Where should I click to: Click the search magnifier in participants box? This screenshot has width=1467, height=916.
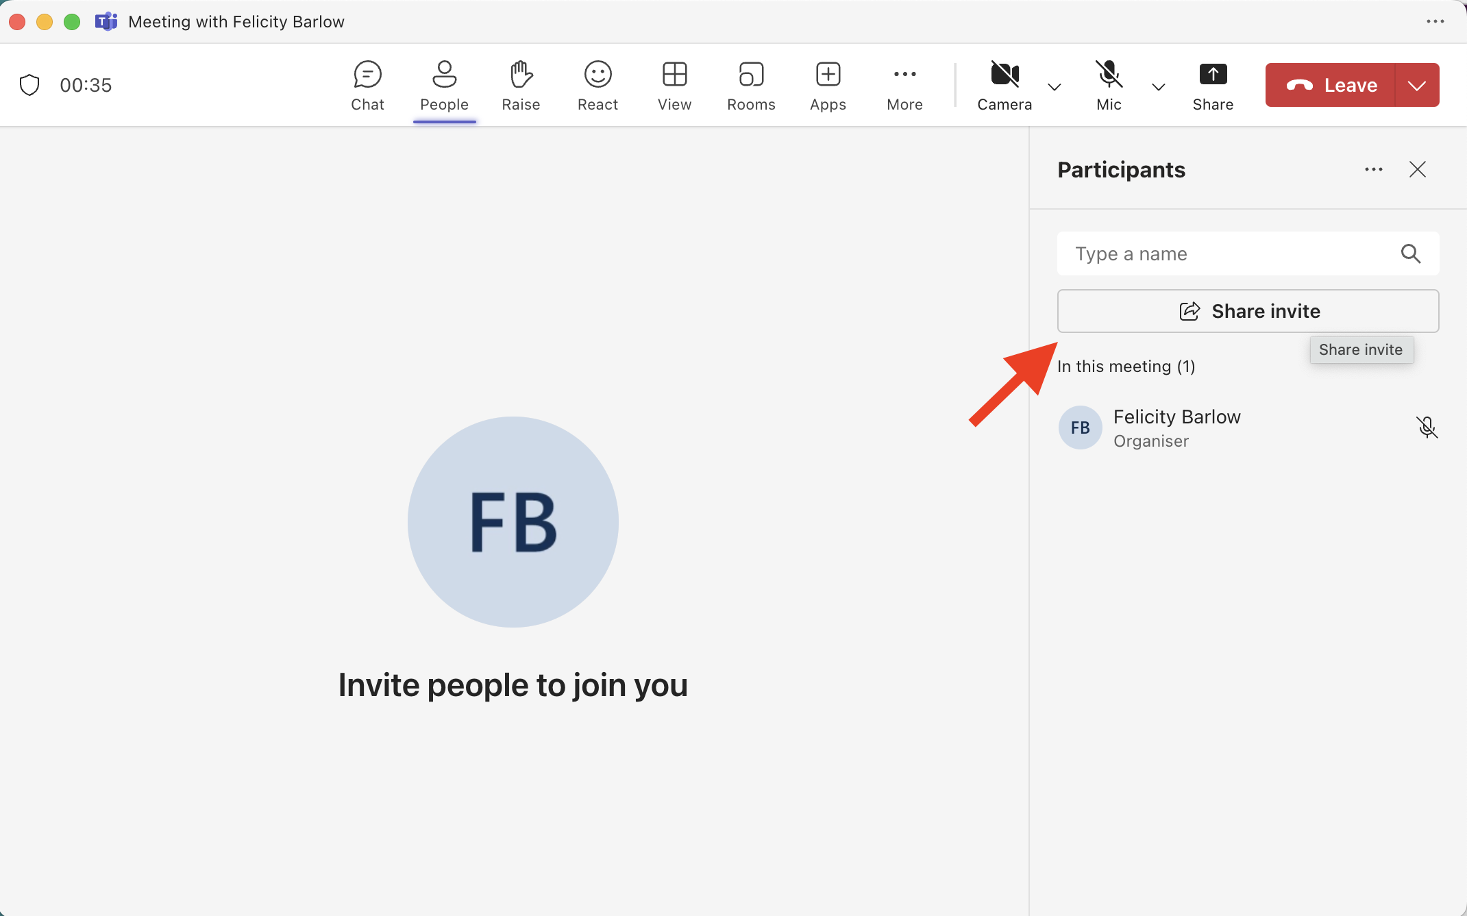[1410, 253]
